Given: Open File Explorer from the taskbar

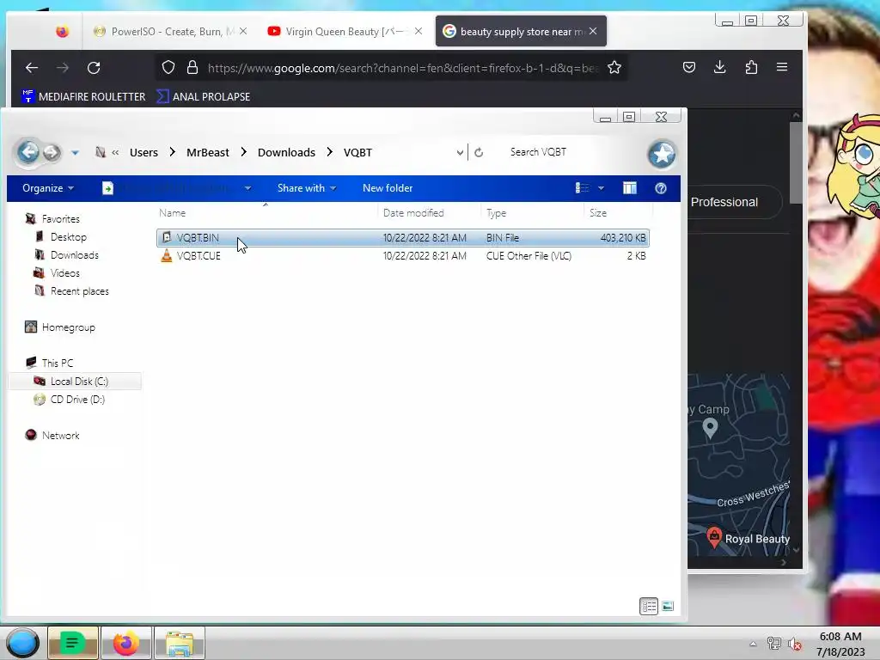Looking at the screenshot, I should coord(180,643).
